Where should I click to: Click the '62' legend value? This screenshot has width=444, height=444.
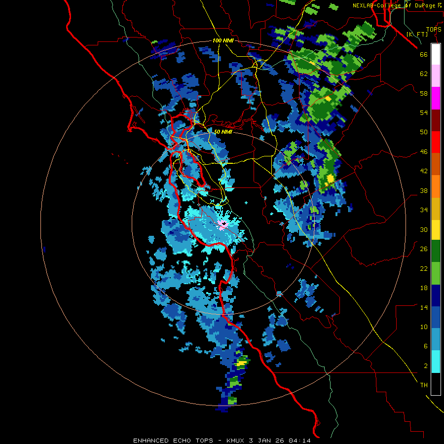point(424,74)
